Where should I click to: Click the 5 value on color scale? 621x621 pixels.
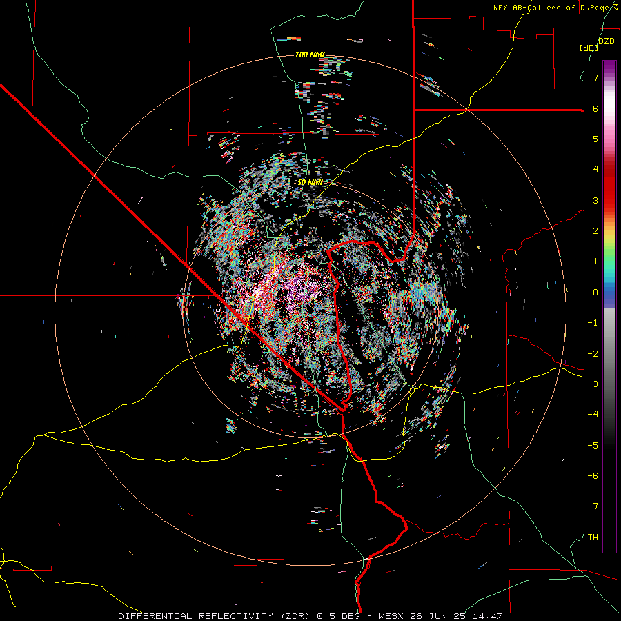[x=595, y=139]
